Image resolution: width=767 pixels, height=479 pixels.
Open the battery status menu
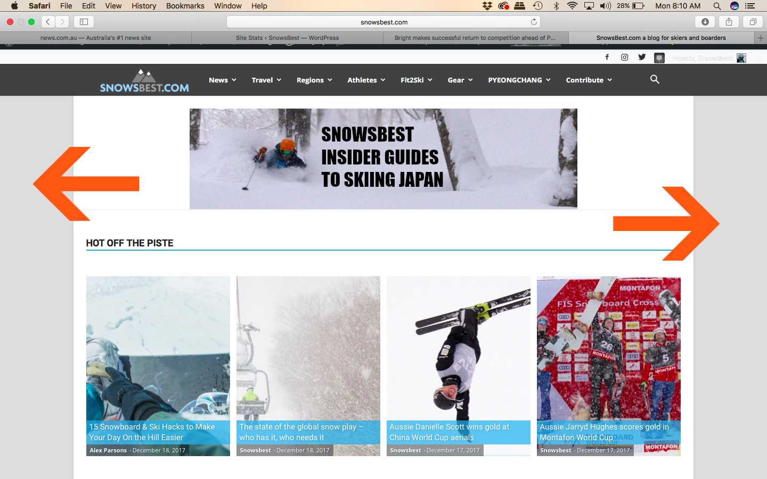pos(631,6)
